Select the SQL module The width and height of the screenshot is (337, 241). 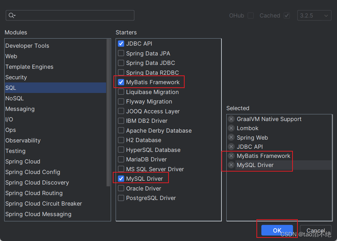[x=55, y=88]
